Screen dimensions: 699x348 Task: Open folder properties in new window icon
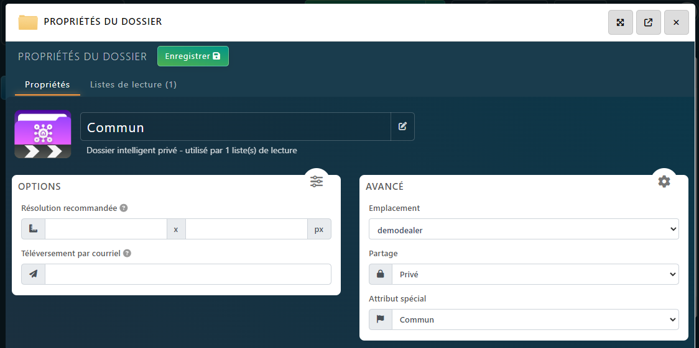[x=648, y=22]
